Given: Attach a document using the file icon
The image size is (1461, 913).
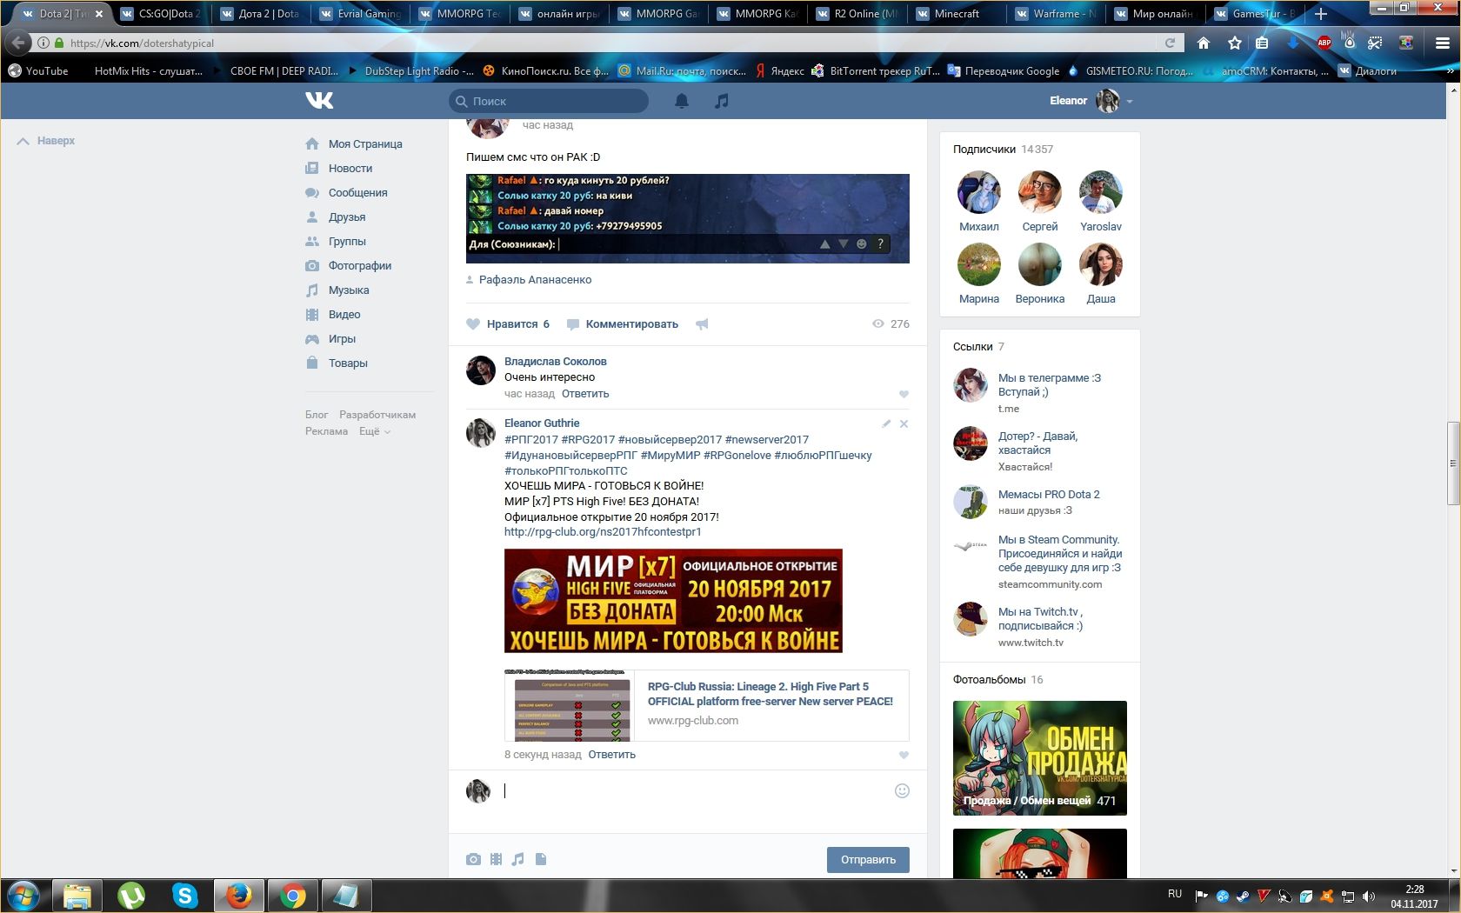Looking at the screenshot, I should coord(541,859).
